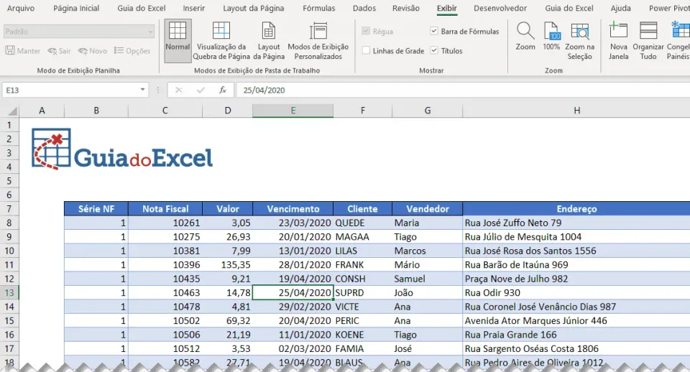
Task: Click the insert function fx icon
Action: point(223,90)
